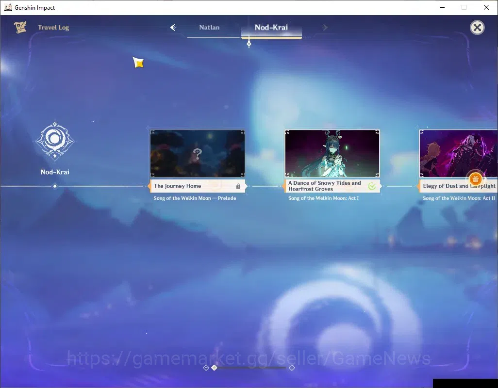Click the bottom timeline scrollbar track
The width and height of the screenshot is (498, 388).
click(251, 368)
